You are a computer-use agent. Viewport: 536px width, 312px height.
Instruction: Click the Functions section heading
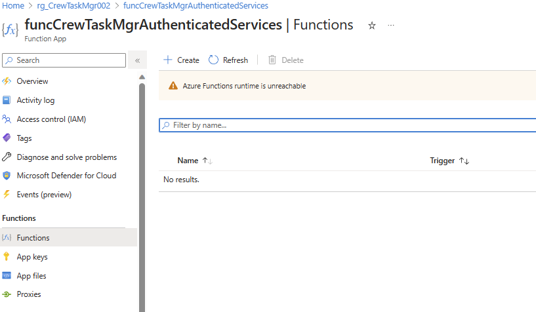(x=19, y=218)
